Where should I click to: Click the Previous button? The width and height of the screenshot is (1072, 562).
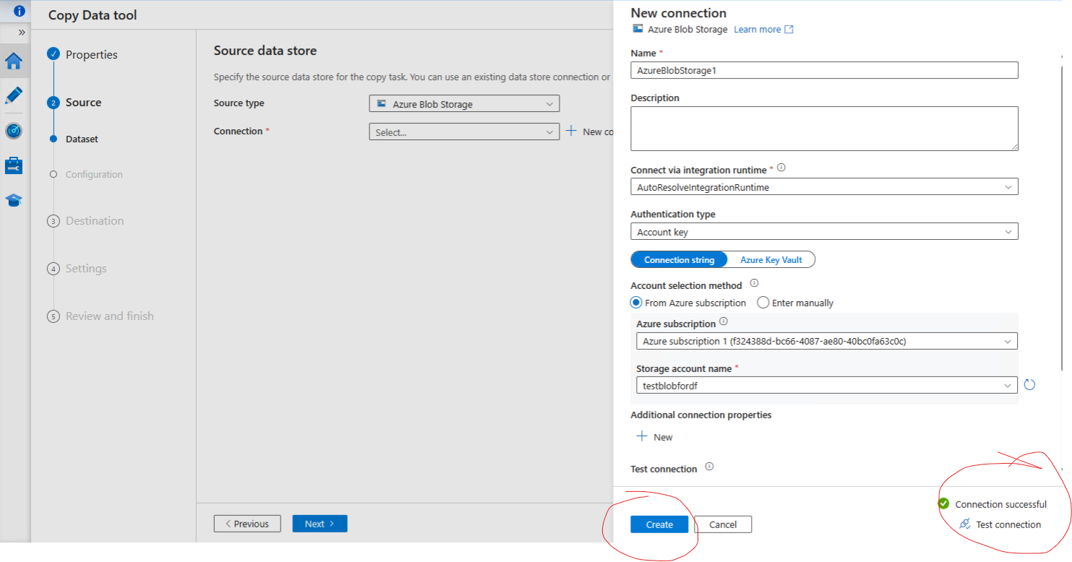247,524
